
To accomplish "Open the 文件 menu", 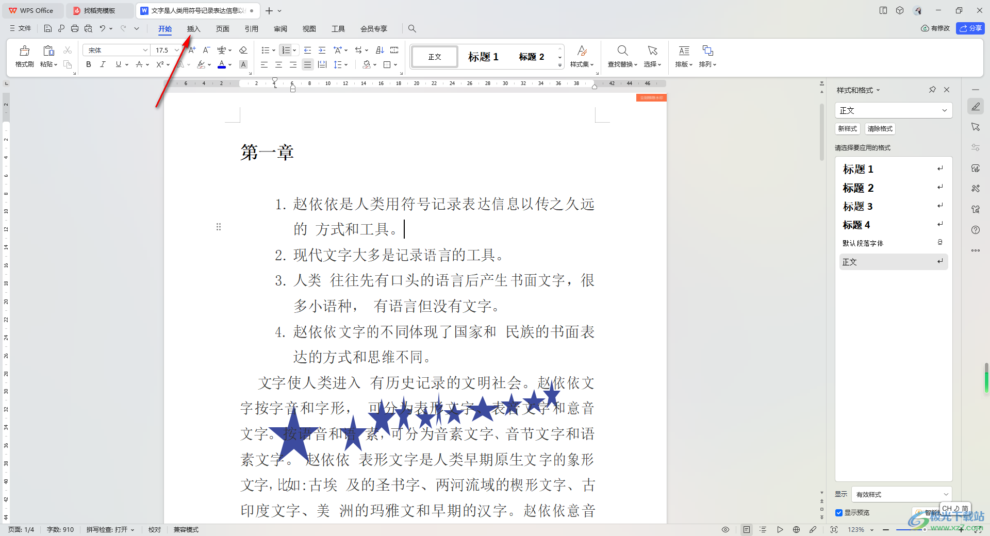I will pyautogui.click(x=21, y=28).
